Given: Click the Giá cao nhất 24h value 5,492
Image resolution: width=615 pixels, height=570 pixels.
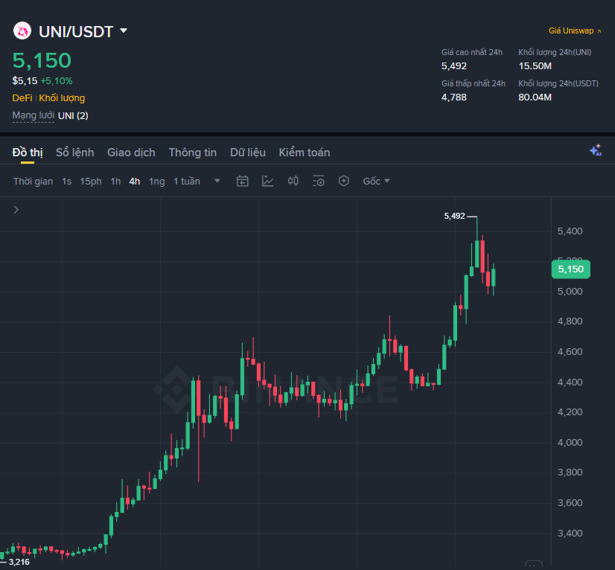Looking at the screenshot, I should point(454,66).
